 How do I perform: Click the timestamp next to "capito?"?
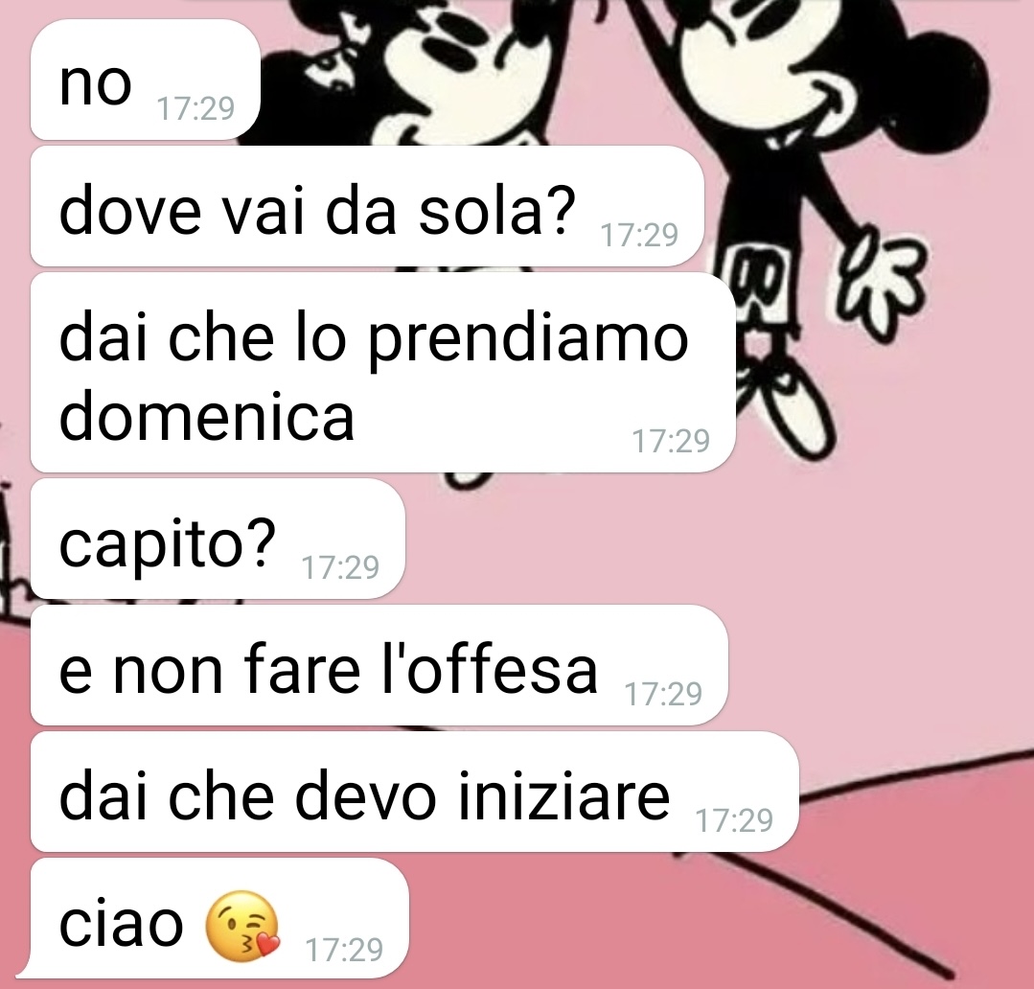340,567
